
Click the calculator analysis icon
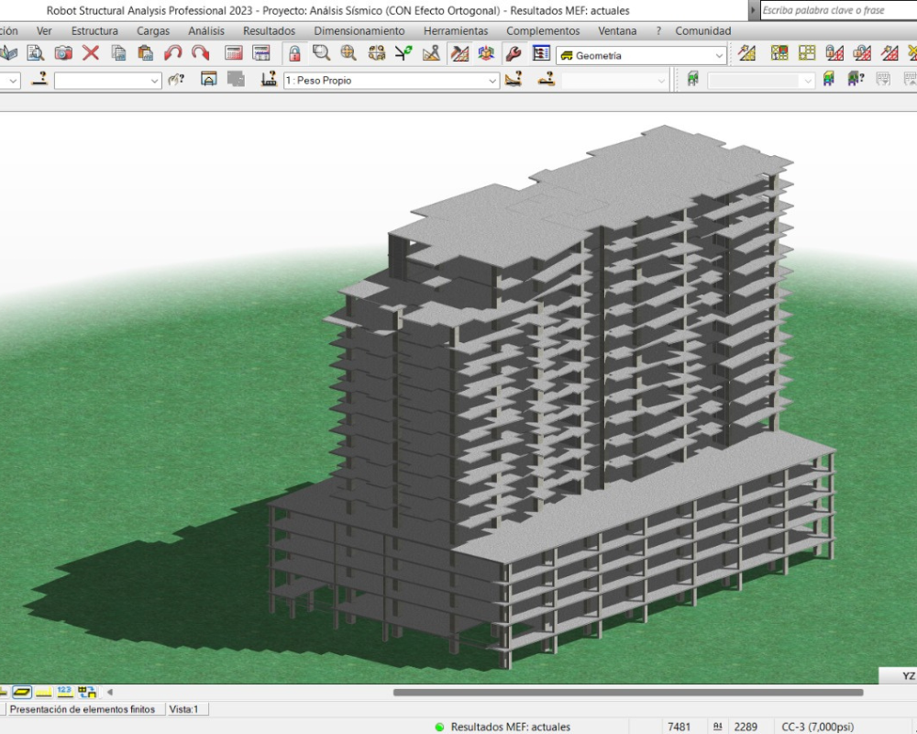[234, 53]
